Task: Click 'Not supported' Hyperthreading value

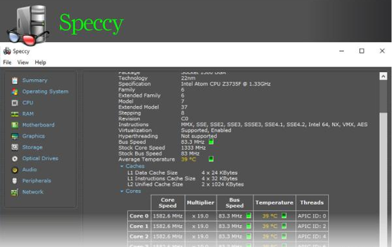Action: [x=199, y=136]
